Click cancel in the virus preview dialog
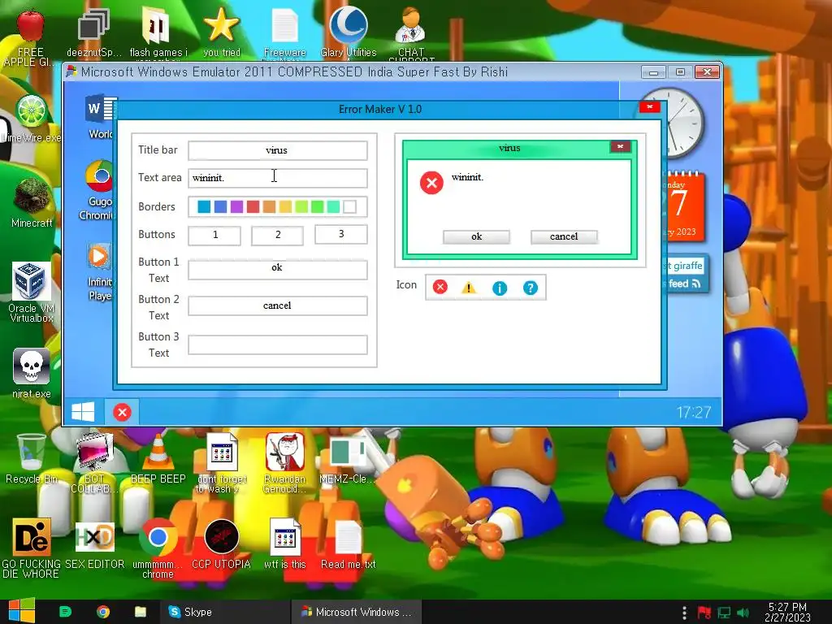This screenshot has height=624, width=832. [564, 236]
